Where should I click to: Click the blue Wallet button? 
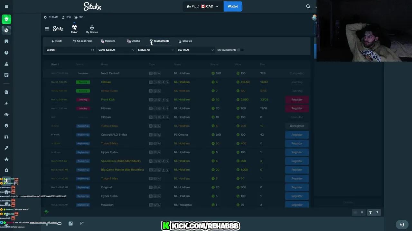(x=233, y=6)
